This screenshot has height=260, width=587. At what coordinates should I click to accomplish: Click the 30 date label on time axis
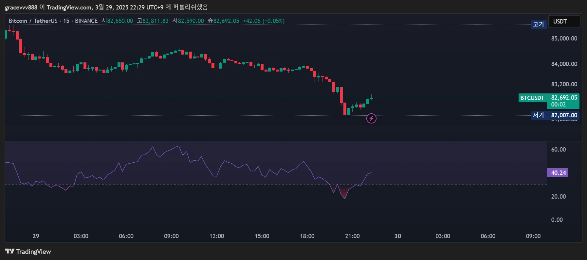tap(397, 236)
